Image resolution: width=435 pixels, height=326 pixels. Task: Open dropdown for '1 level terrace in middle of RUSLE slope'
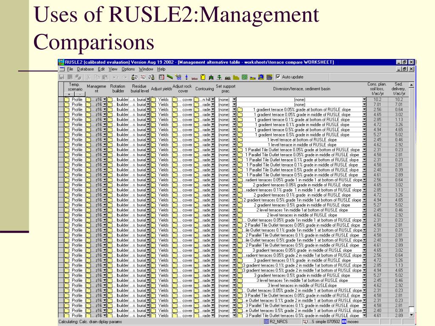point(364,145)
